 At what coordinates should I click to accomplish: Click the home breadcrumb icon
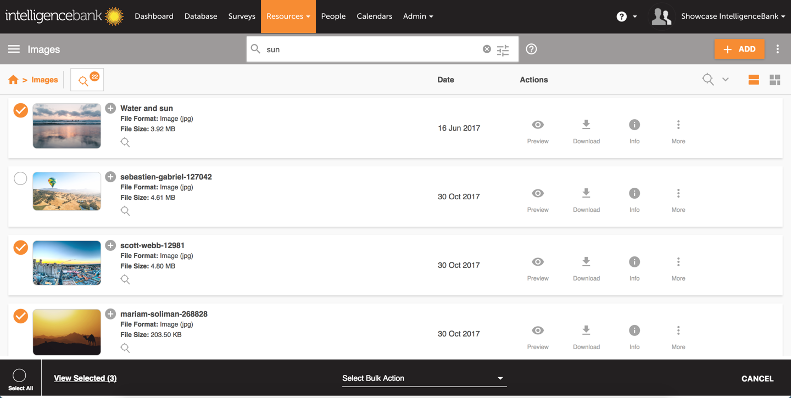pos(13,80)
